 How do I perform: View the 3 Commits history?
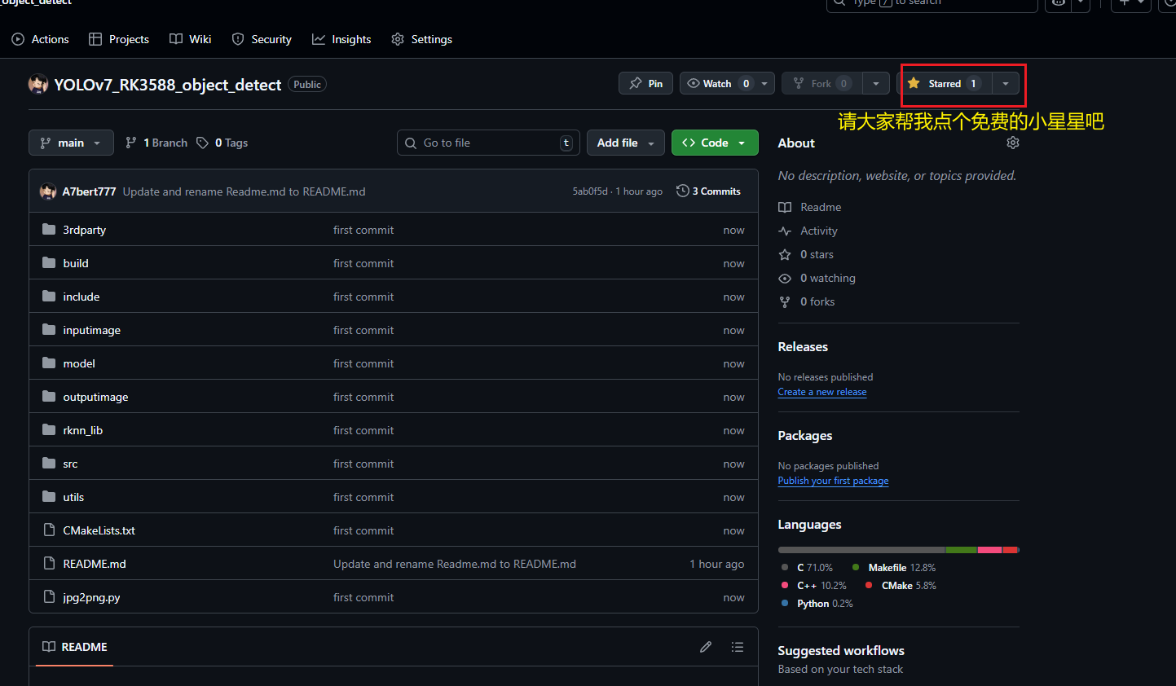[x=708, y=191]
